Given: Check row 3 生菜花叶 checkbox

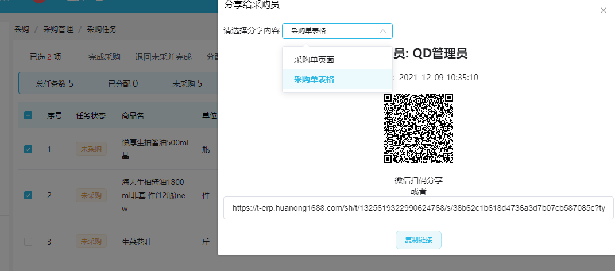Looking at the screenshot, I should tap(28, 242).
